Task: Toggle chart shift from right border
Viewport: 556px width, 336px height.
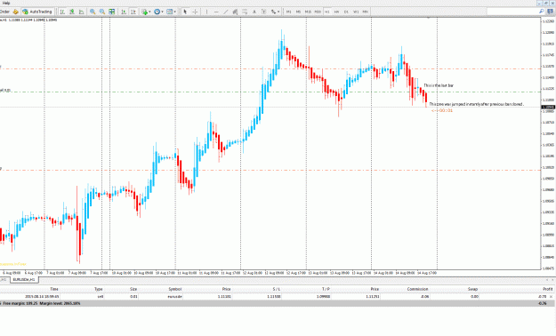Action: tap(133, 12)
